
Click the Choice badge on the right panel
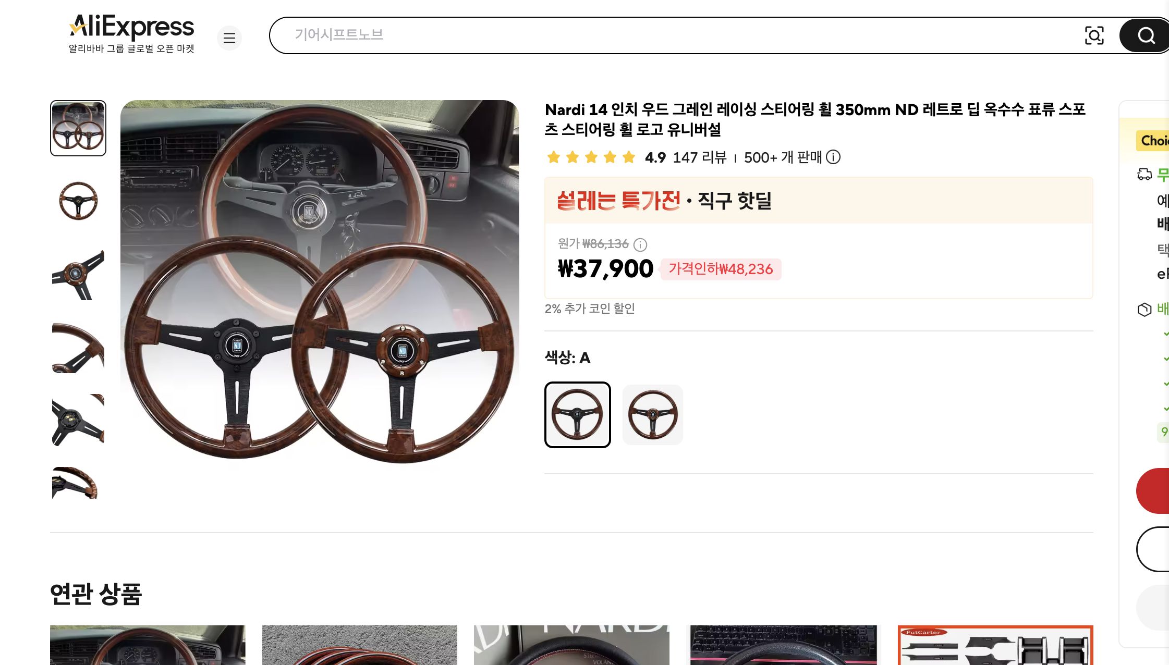[x=1154, y=141]
